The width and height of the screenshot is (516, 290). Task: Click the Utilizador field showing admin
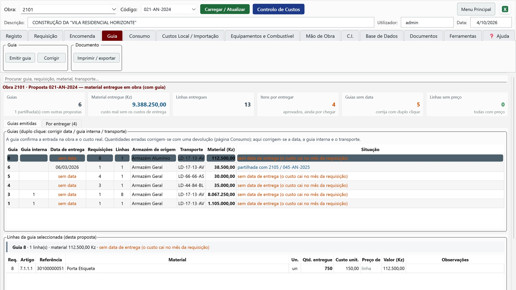pyautogui.click(x=427, y=22)
